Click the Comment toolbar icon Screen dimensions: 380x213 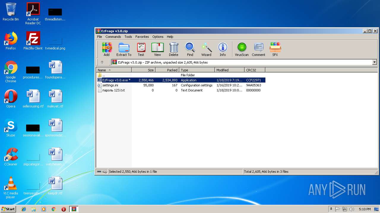pyautogui.click(x=259, y=49)
